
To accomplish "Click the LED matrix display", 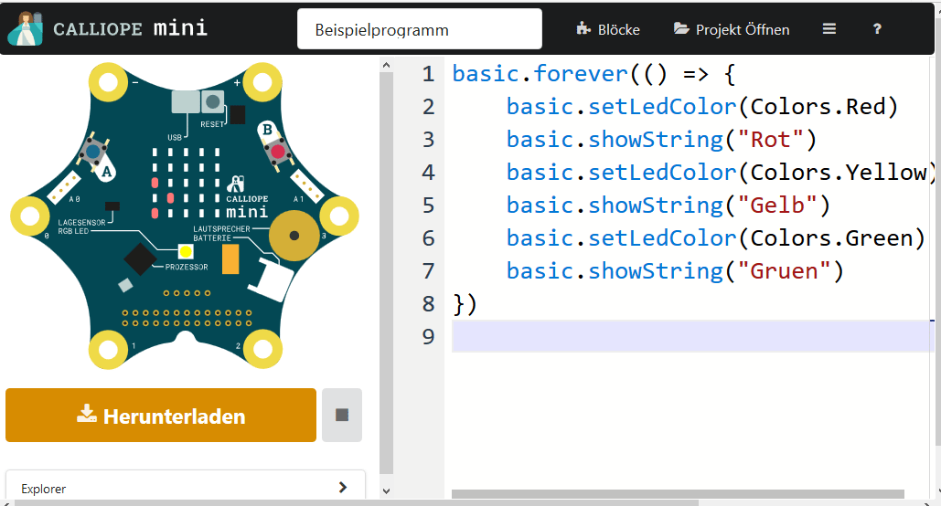I will (186, 183).
